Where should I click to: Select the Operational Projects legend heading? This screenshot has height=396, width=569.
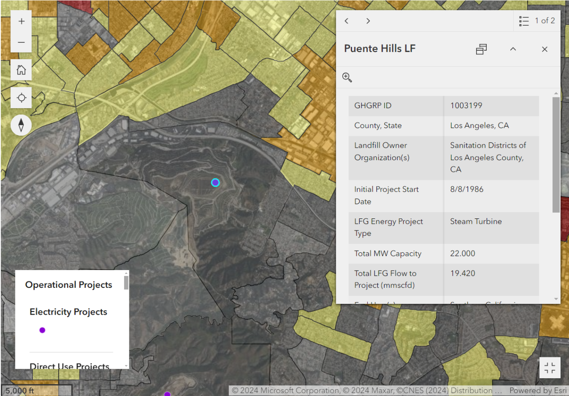point(68,285)
